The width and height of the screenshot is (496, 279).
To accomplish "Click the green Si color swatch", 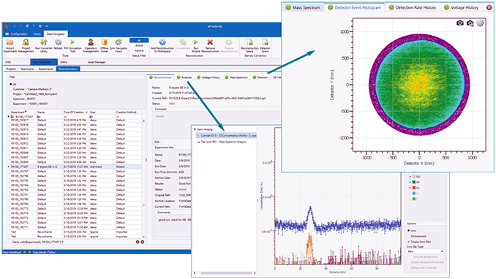I will (x=414, y=183).
